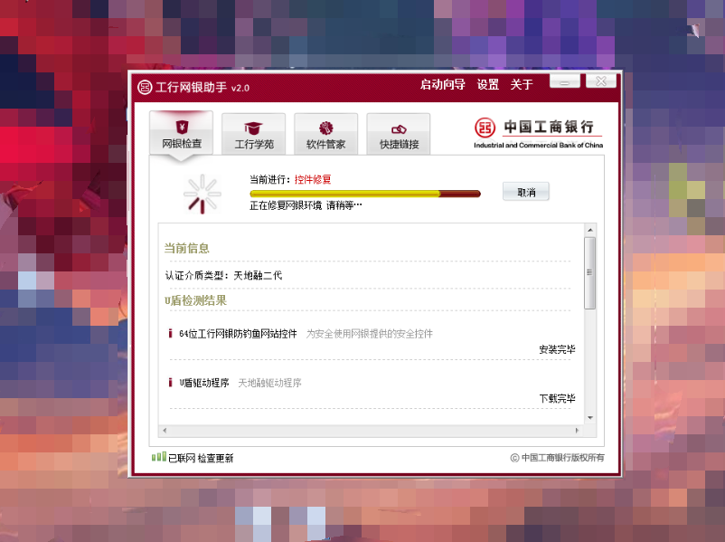Click the spinning loading indicator
Image resolution: width=725 pixels, height=542 pixels.
tap(202, 193)
